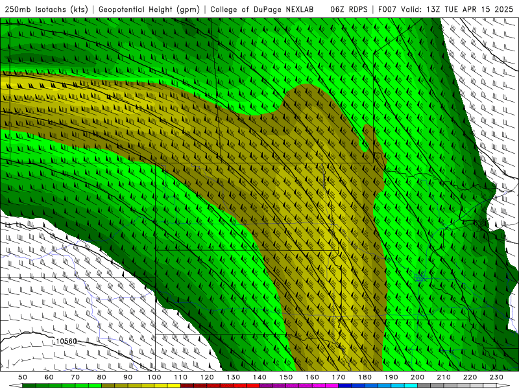The height and width of the screenshot is (389, 519).
Task: Click the dark blue swatch starting at 170
Action: pos(345,386)
